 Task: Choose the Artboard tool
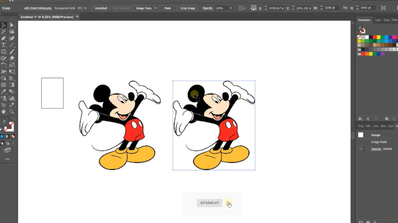pos(3,105)
